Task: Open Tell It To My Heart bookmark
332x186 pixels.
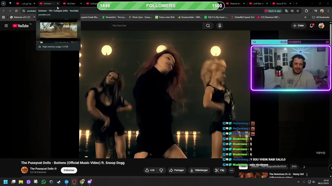Action: 216,17
